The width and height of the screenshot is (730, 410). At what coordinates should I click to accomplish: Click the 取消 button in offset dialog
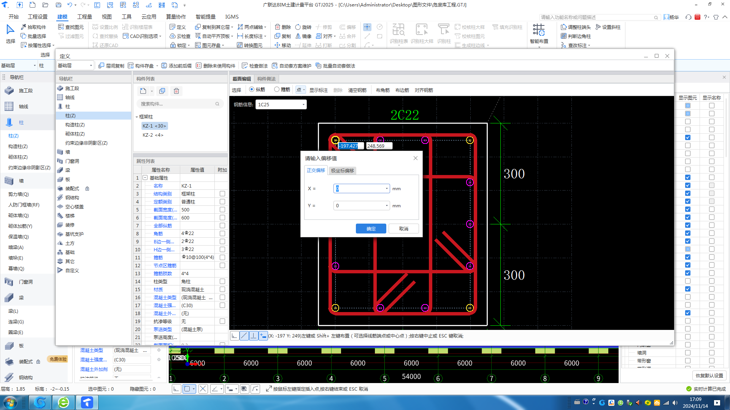point(404,229)
